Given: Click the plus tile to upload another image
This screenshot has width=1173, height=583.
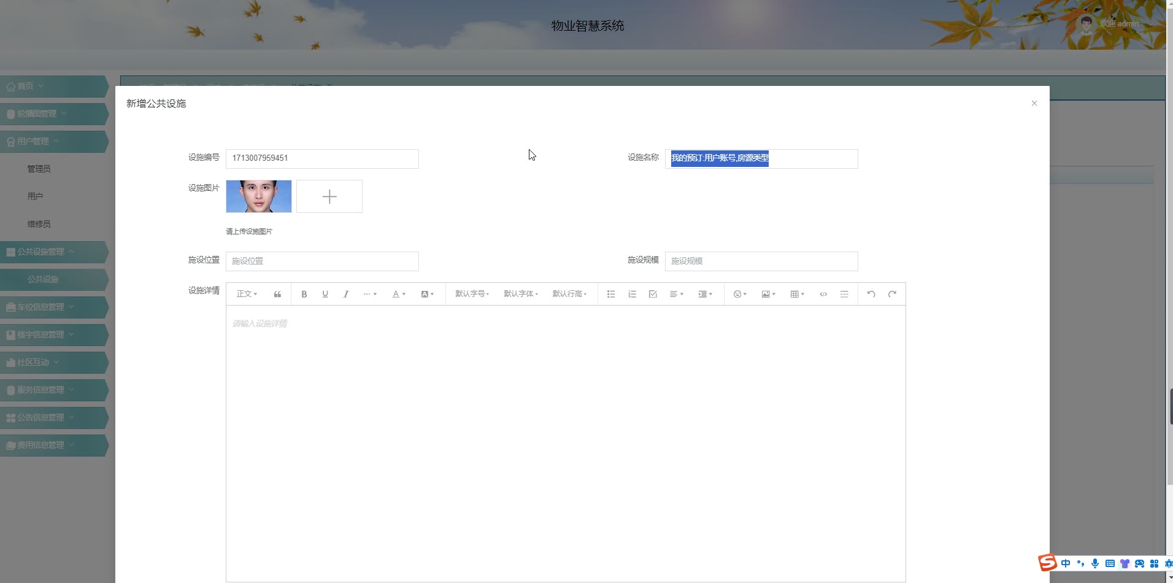Looking at the screenshot, I should coord(329,196).
